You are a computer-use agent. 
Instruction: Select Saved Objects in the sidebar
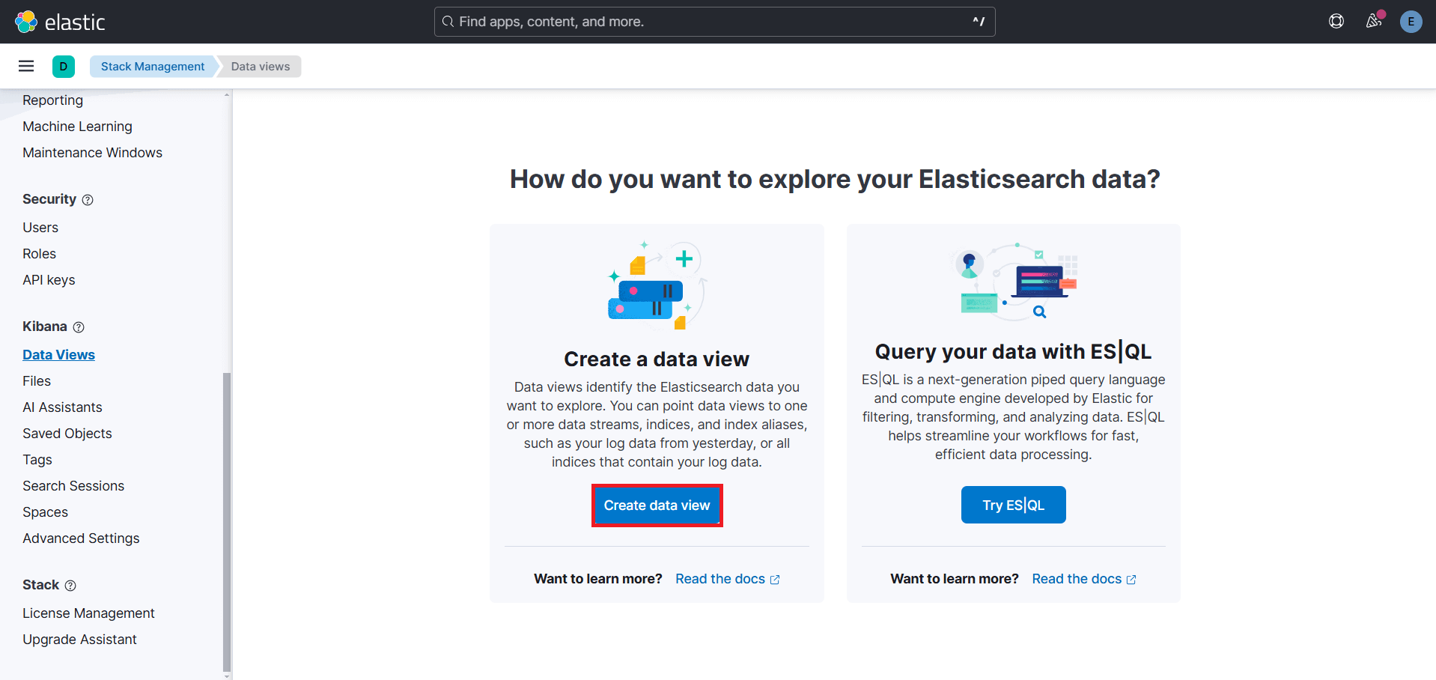[x=67, y=433]
